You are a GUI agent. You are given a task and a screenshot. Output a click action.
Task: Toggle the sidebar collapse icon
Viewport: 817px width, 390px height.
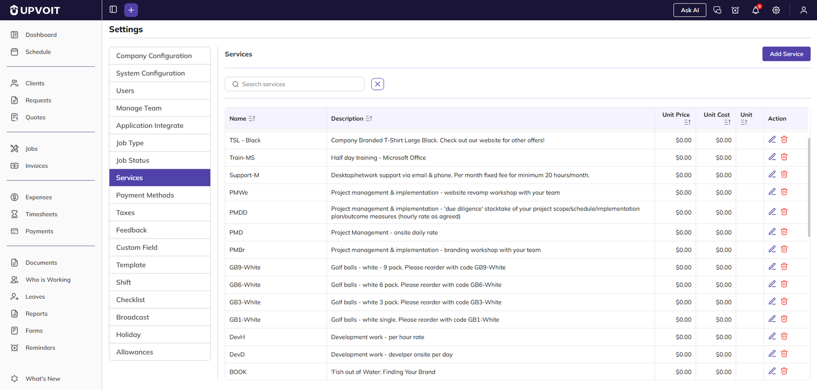coord(113,10)
